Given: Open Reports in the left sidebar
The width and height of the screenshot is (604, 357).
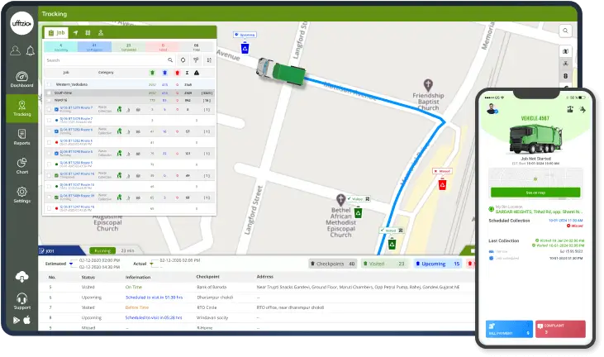Looking at the screenshot, I should 22,136.
